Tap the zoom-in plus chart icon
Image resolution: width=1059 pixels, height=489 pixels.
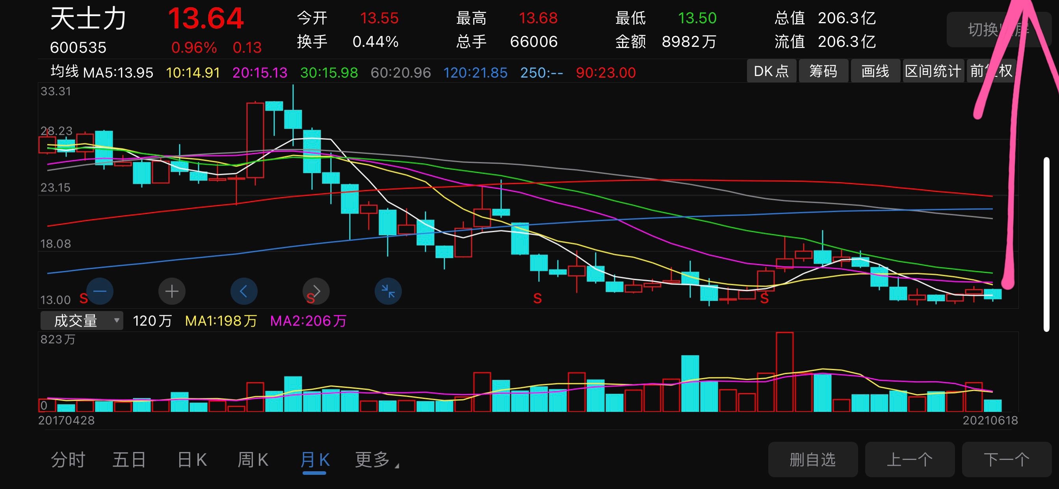pos(172,291)
